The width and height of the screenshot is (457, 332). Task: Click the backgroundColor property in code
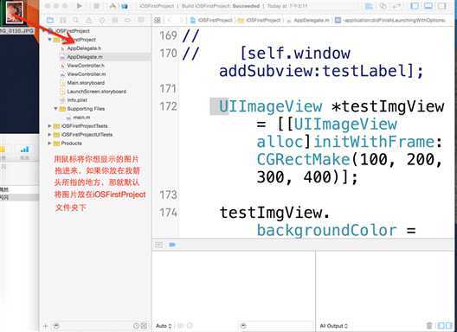coord(326,230)
